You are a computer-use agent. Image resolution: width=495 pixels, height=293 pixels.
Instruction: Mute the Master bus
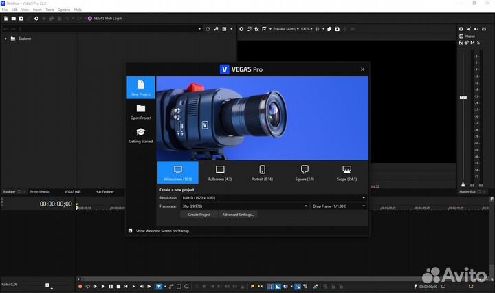472,43
